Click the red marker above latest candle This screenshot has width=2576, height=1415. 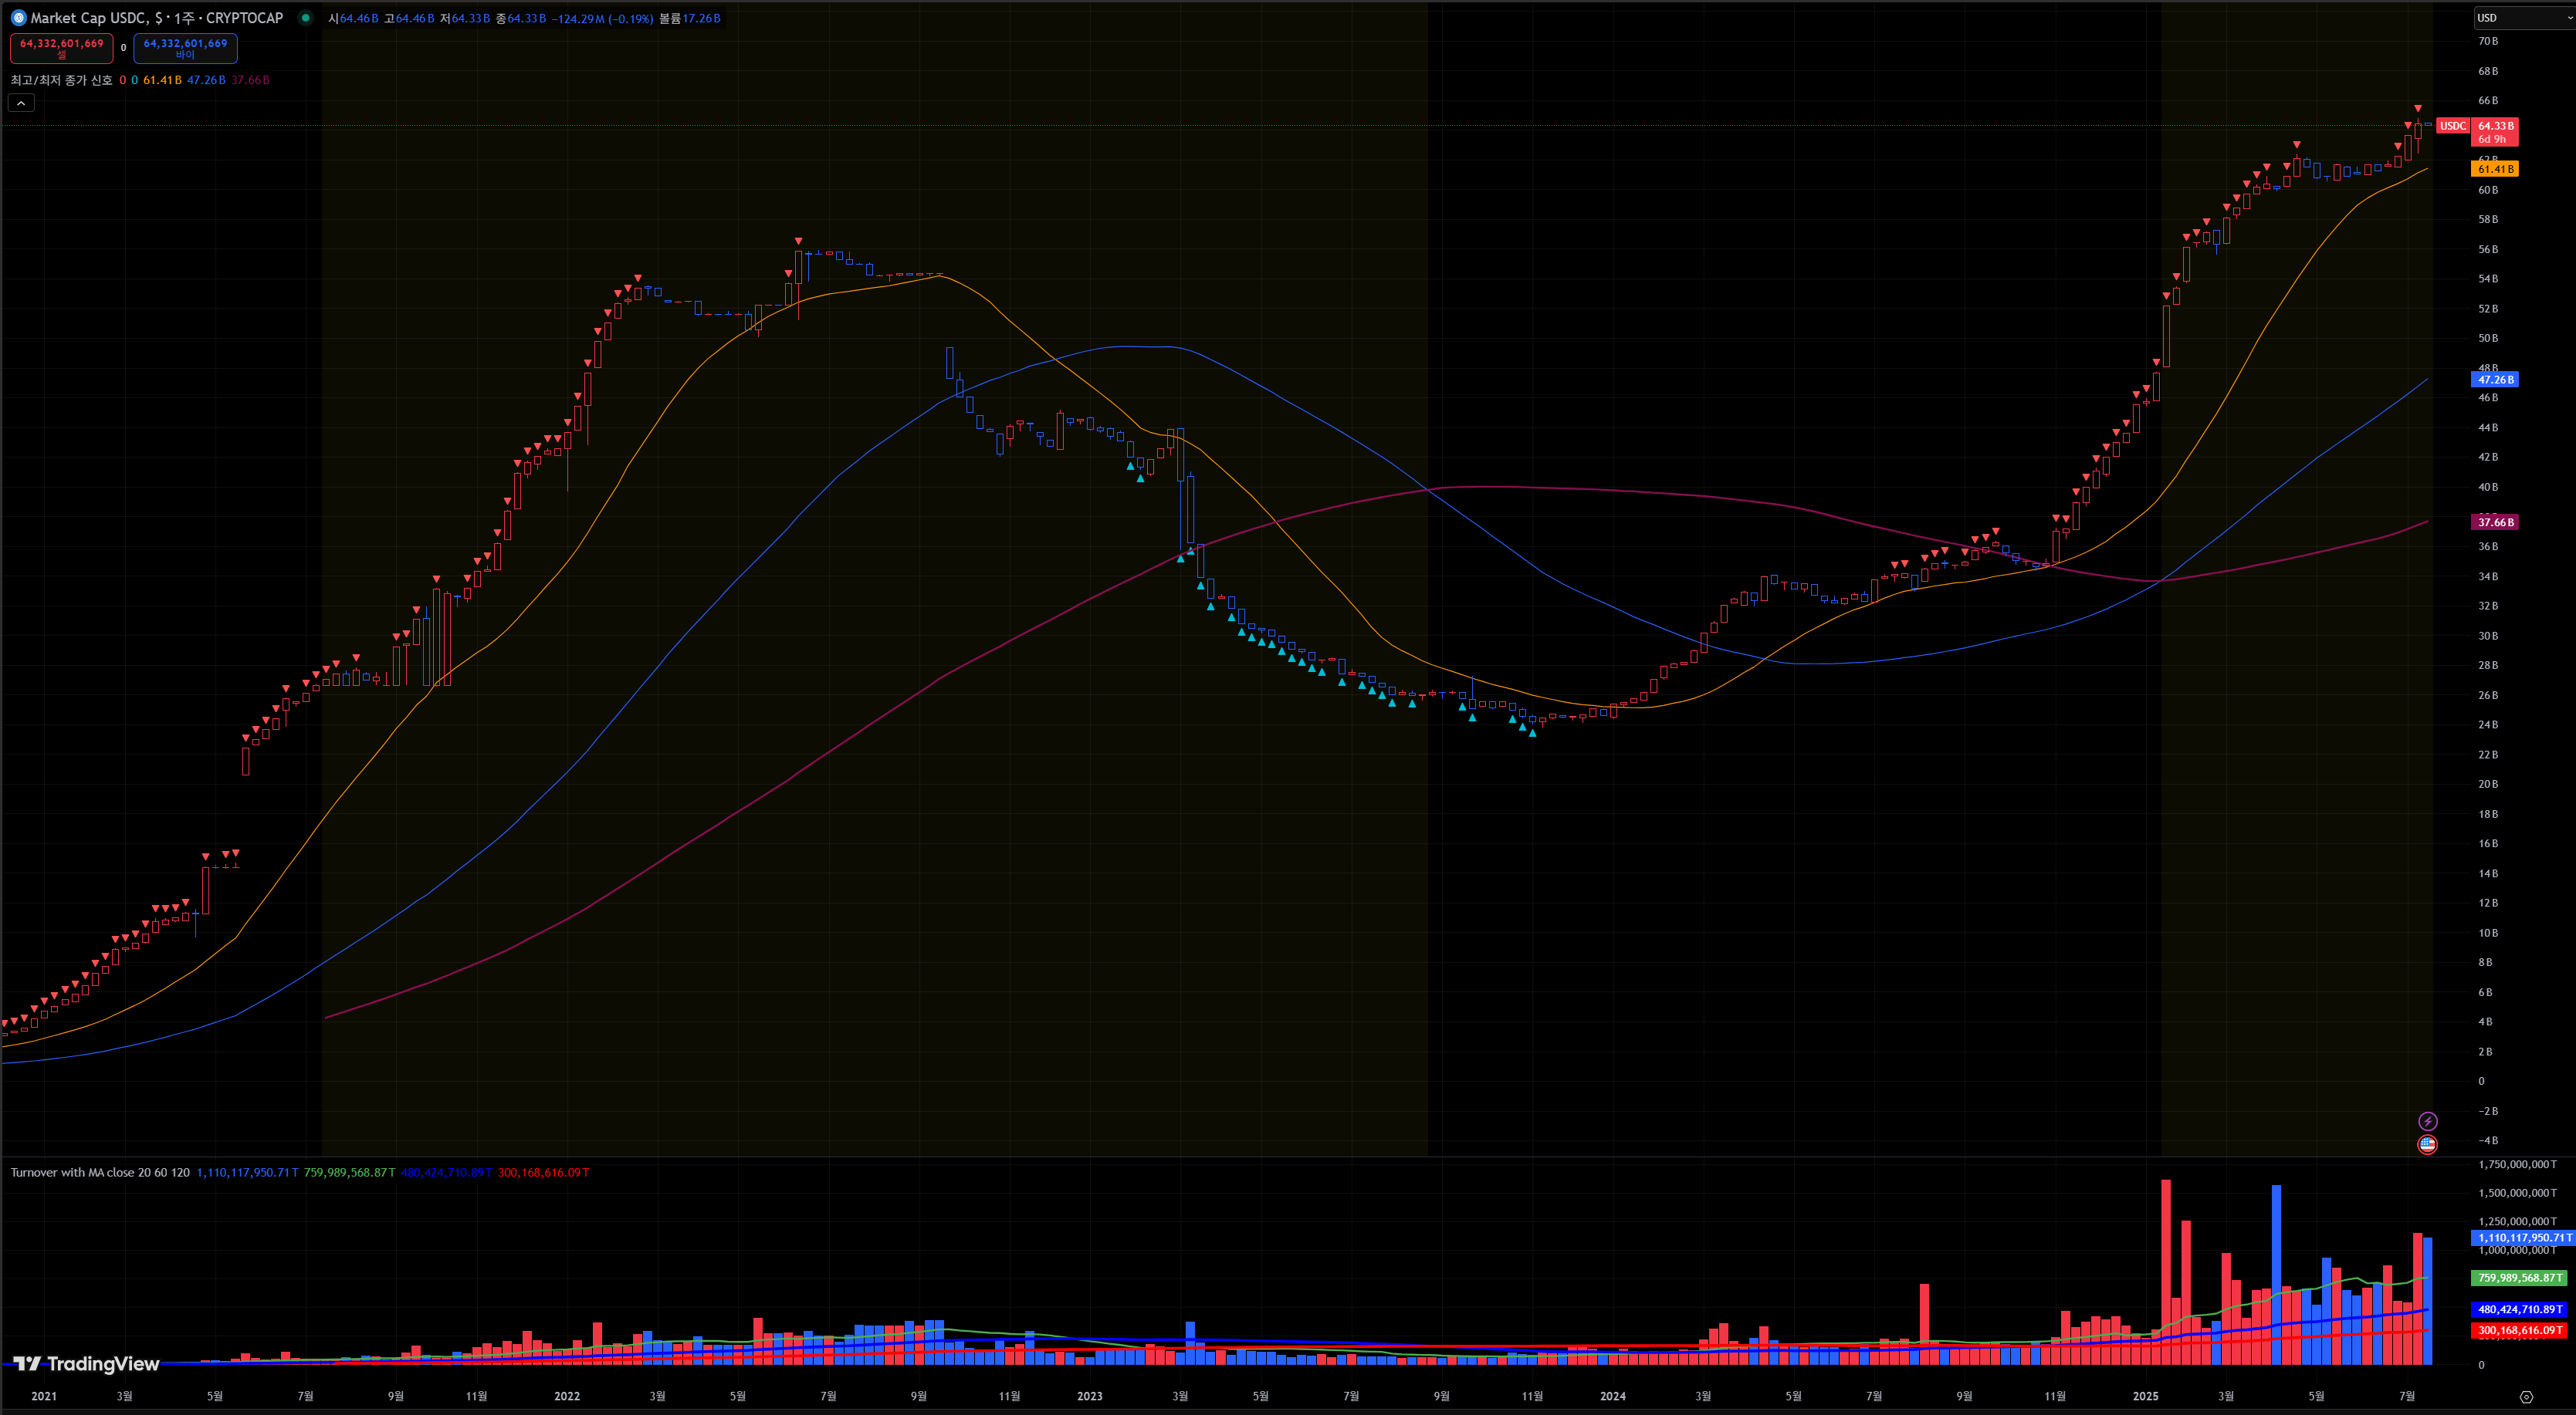click(2418, 108)
